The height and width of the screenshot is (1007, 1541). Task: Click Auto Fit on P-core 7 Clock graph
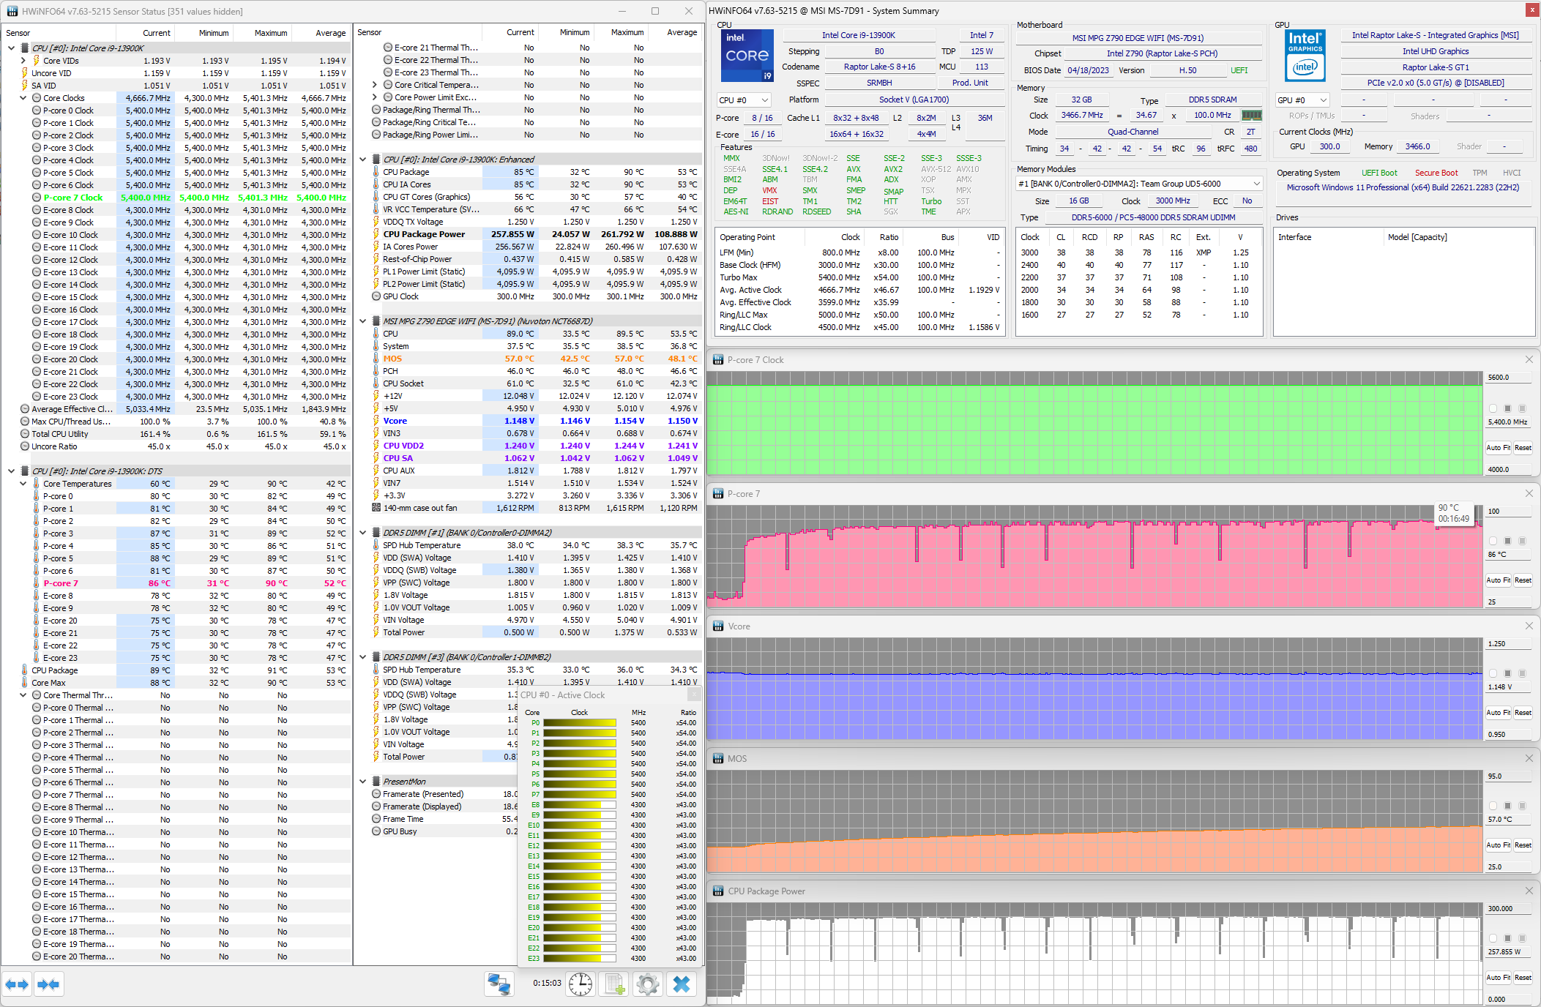pyautogui.click(x=1498, y=448)
